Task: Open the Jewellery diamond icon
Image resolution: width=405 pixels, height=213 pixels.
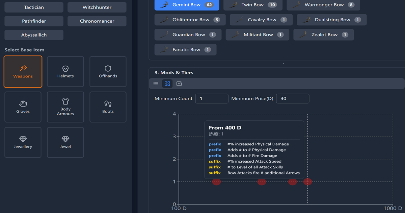Action: pos(23,140)
